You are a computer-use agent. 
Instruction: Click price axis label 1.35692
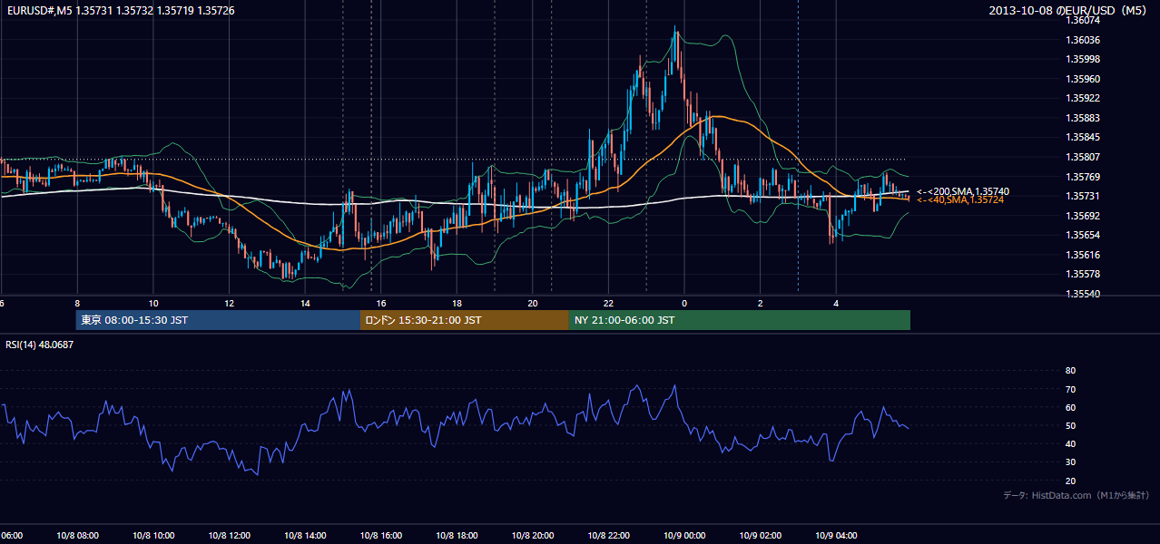[x=1085, y=216]
